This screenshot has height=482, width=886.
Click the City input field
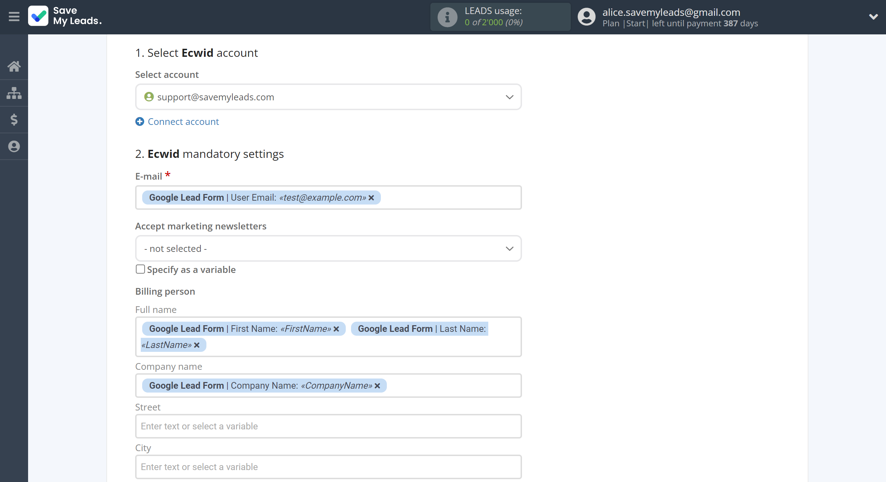328,467
